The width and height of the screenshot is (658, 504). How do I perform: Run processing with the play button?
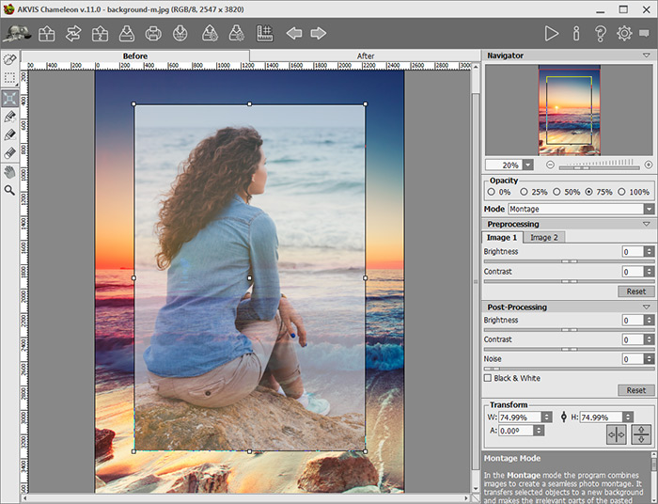552,34
